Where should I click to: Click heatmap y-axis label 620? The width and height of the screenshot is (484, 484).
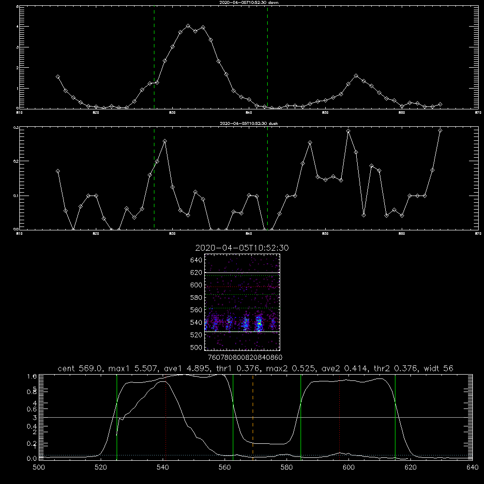coord(197,272)
